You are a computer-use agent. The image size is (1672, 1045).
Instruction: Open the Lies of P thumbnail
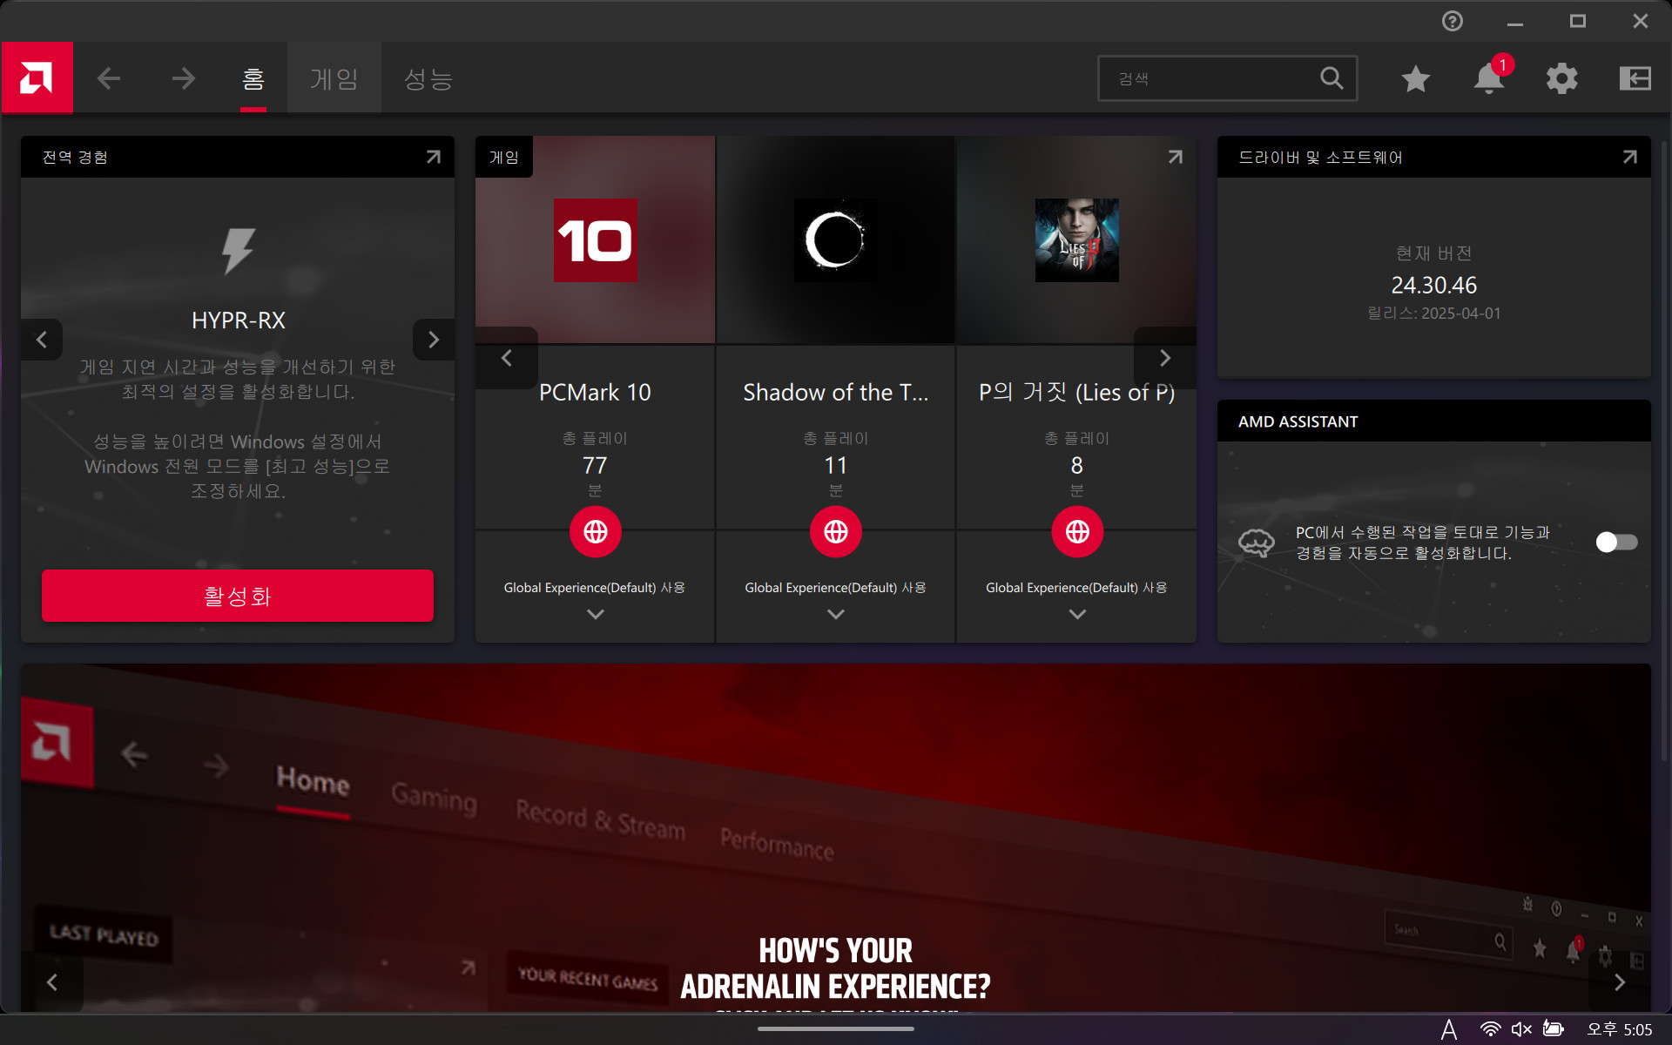click(1077, 240)
